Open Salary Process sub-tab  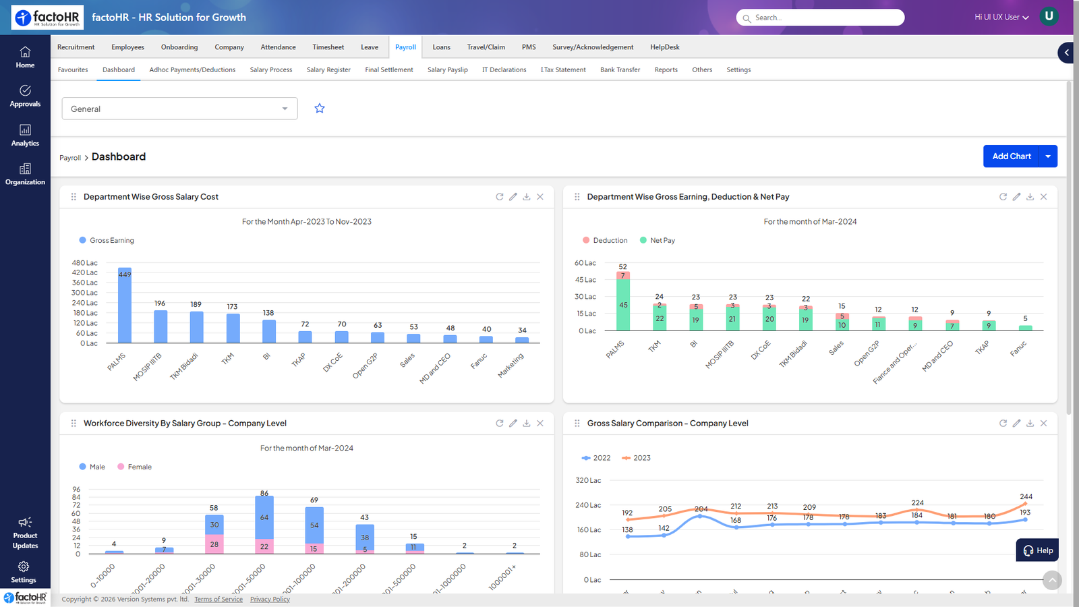pyautogui.click(x=271, y=70)
